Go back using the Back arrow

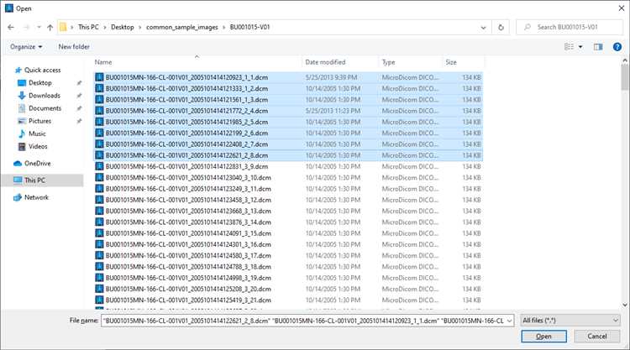pos(11,28)
